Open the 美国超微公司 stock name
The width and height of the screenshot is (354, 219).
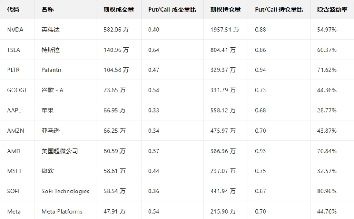click(x=60, y=151)
